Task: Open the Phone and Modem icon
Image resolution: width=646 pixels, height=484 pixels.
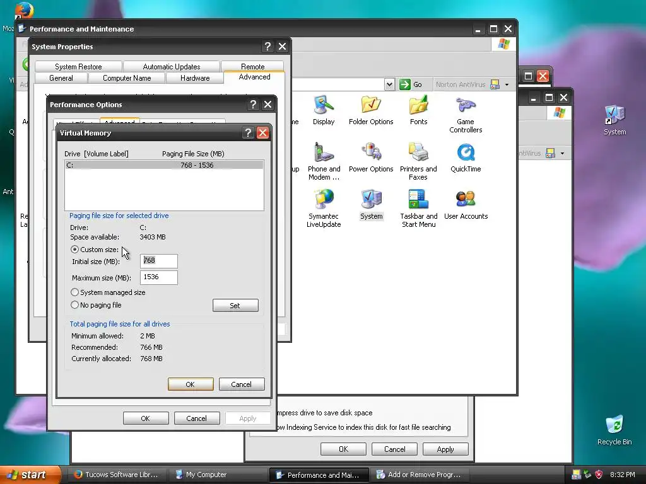Action: [x=324, y=161]
